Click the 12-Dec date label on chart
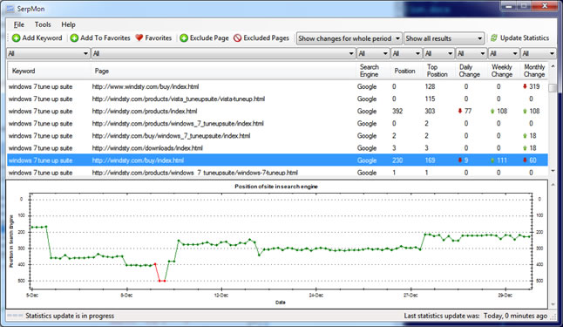Screen dimensions: 563x327 (221, 296)
